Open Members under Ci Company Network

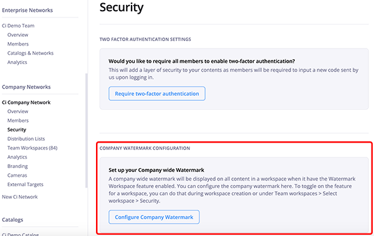(x=18, y=120)
